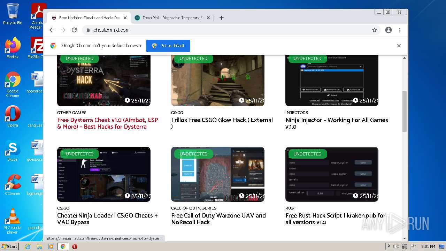Select the goesposs Word document icon
The width and height of the screenshot is (446, 251).
coord(36,151)
